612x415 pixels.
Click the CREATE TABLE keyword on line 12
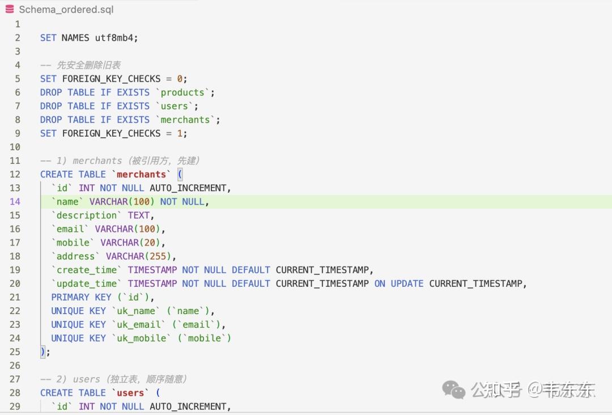tap(74, 174)
